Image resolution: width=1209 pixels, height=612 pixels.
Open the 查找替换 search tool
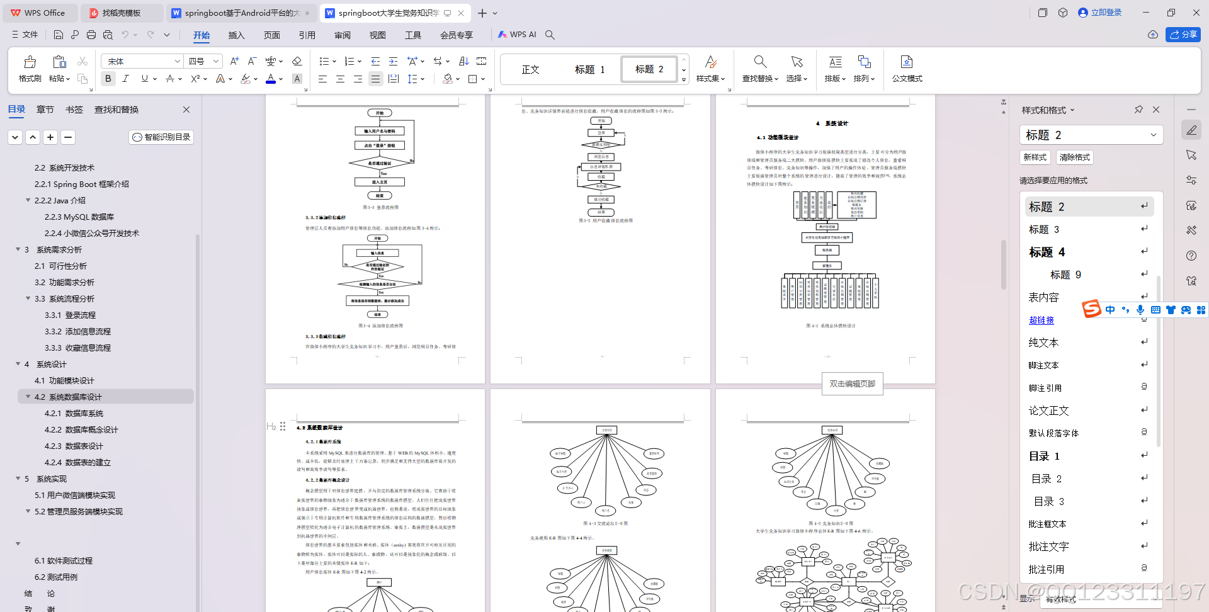pyautogui.click(x=760, y=69)
